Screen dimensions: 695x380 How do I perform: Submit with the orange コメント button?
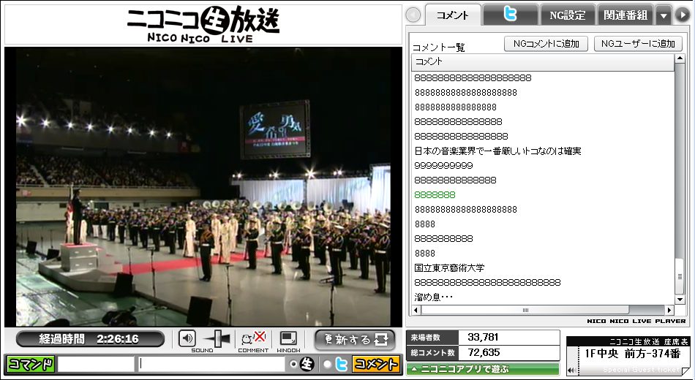[x=376, y=364]
